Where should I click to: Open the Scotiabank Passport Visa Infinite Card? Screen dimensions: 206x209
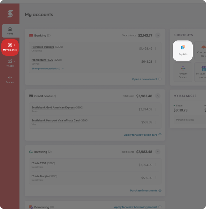pyautogui.click(x=55, y=121)
